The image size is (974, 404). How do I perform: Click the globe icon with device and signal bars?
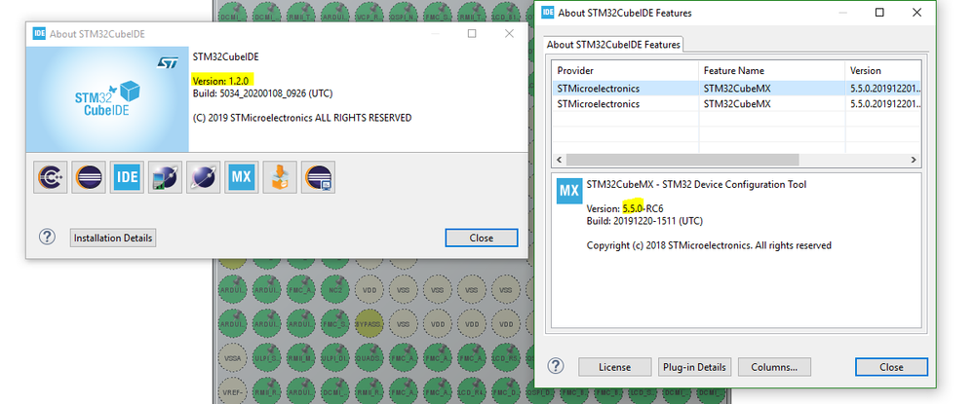(165, 177)
